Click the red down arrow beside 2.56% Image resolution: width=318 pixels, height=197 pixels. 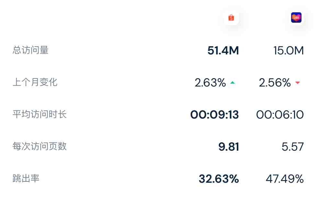pos(298,83)
